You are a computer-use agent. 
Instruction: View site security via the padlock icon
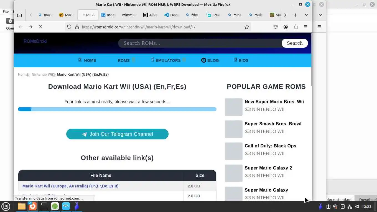click(77, 27)
